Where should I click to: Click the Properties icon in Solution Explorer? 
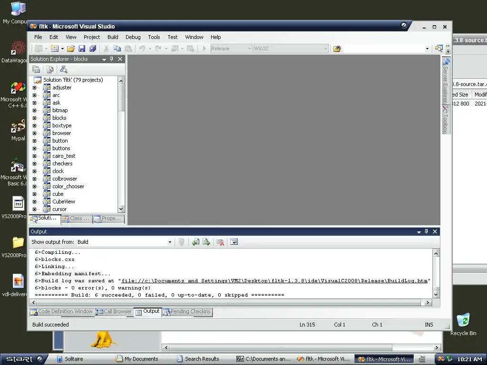[x=36, y=69]
